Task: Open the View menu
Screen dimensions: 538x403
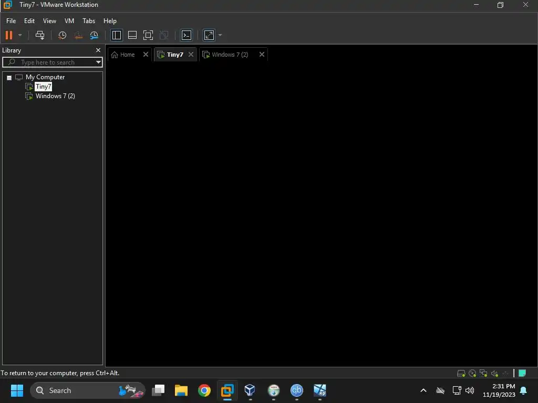Action: (x=49, y=21)
